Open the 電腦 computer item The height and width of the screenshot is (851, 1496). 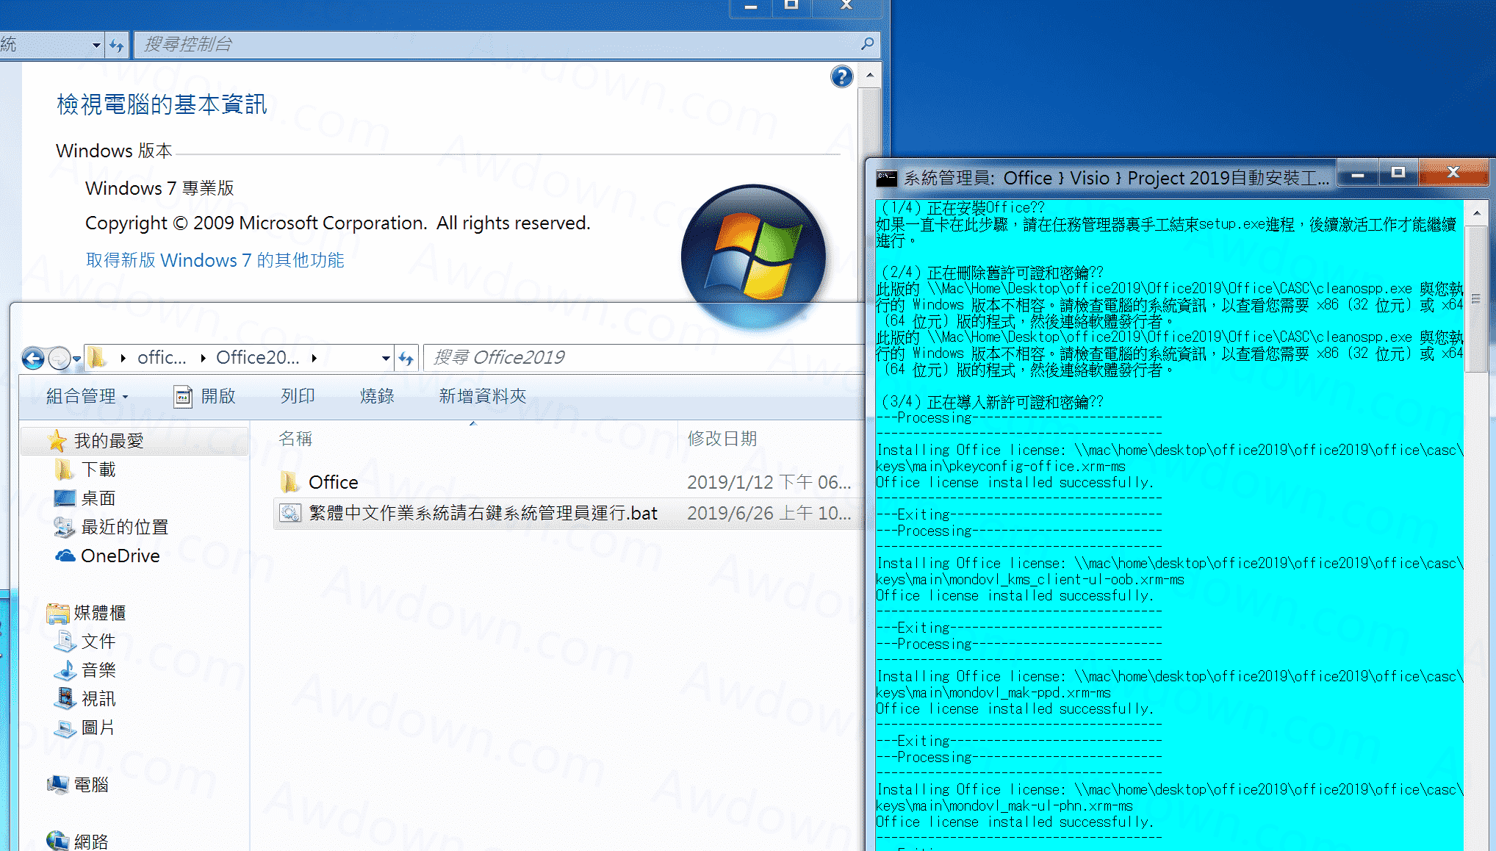coord(90,785)
